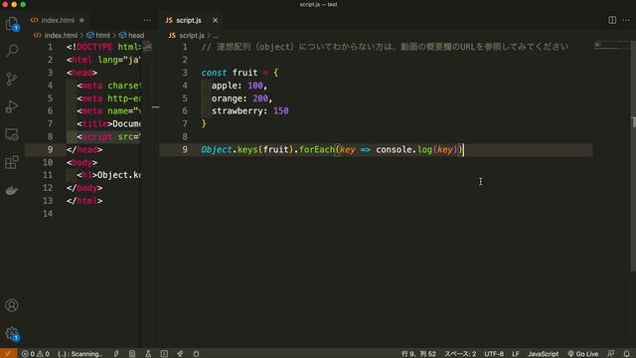Click line number 14 in index.html

(x=48, y=214)
